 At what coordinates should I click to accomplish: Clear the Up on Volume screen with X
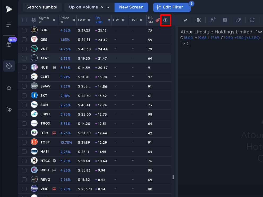102,7
